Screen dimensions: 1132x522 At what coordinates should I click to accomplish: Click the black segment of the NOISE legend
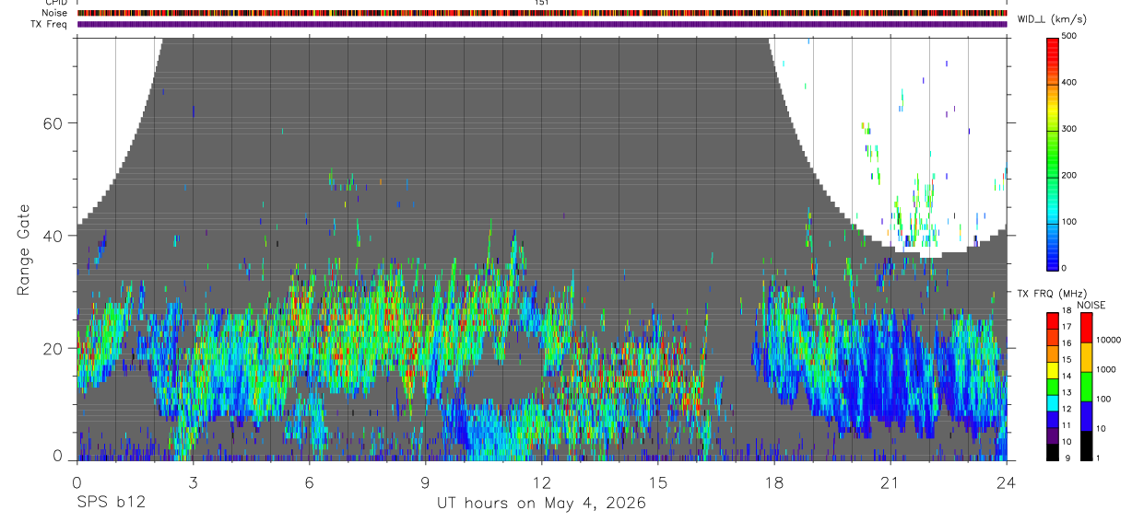pyautogui.click(x=1086, y=446)
